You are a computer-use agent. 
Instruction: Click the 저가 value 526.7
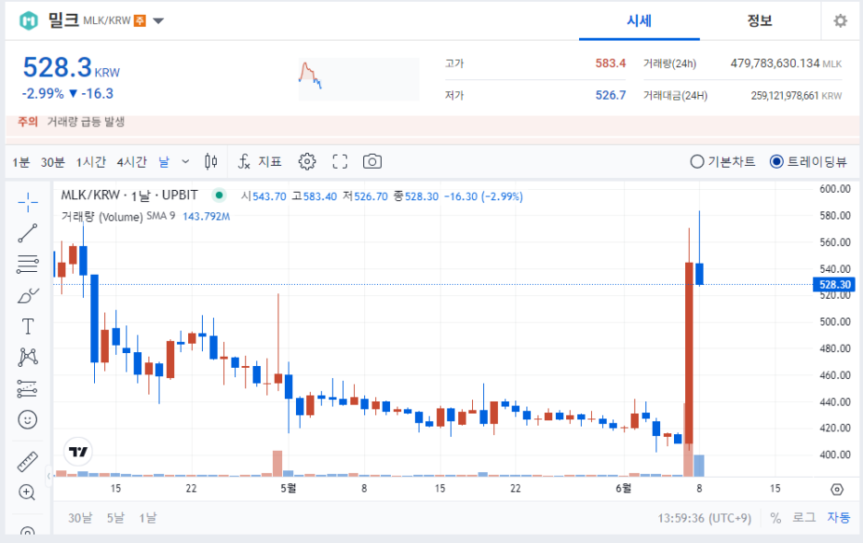(610, 95)
